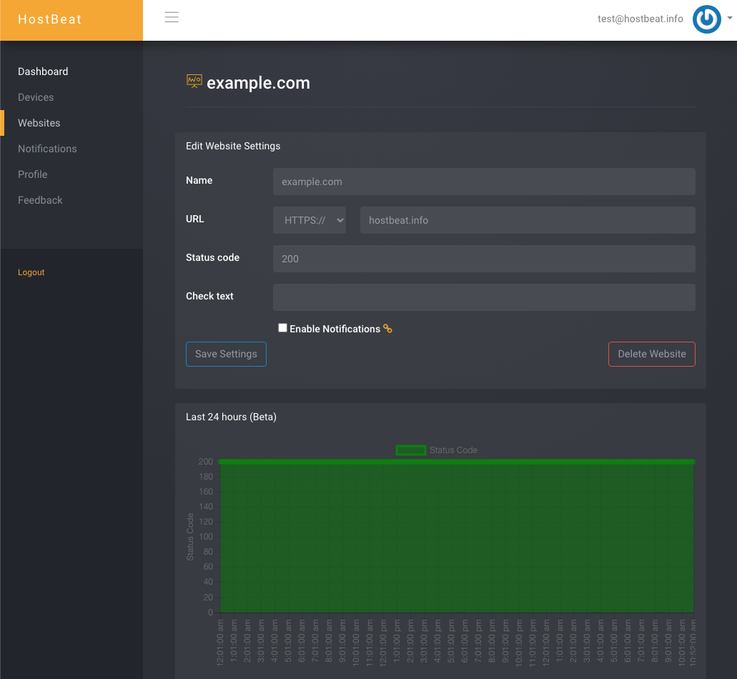Image resolution: width=737 pixels, height=679 pixels.
Task: Click the 200 value on chart y-axis
Action: pyautogui.click(x=206, y=462)
